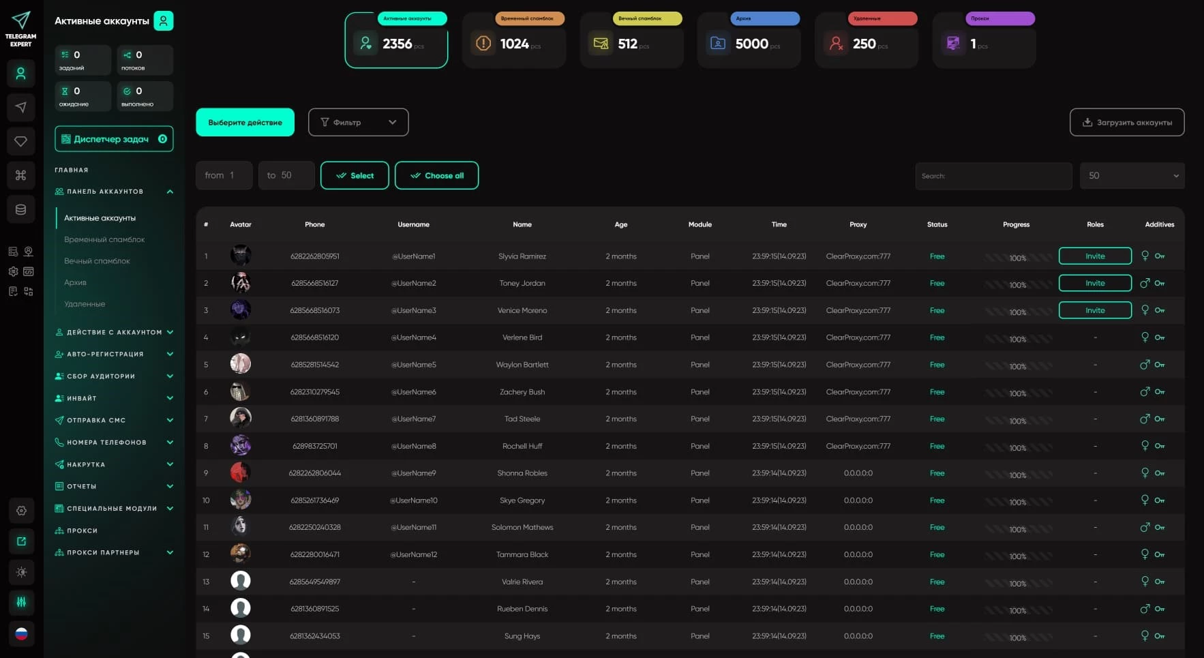
Task: Click the command-symbol icon in left rail
Action: pyautogui.click(x=20, y=175)
